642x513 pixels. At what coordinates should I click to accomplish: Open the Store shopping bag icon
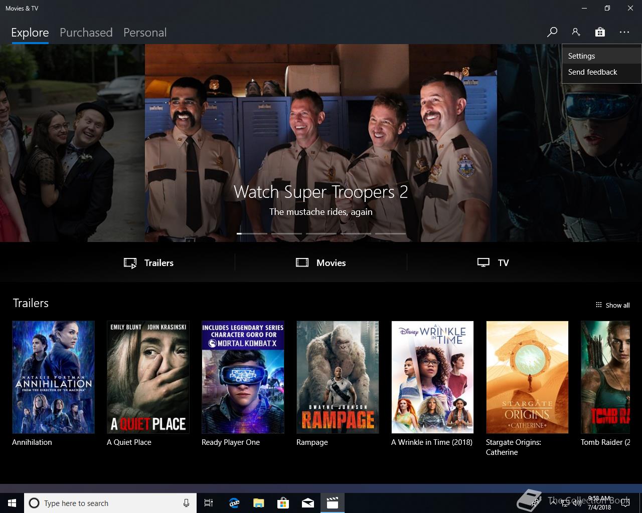click(x=600, y=32)
